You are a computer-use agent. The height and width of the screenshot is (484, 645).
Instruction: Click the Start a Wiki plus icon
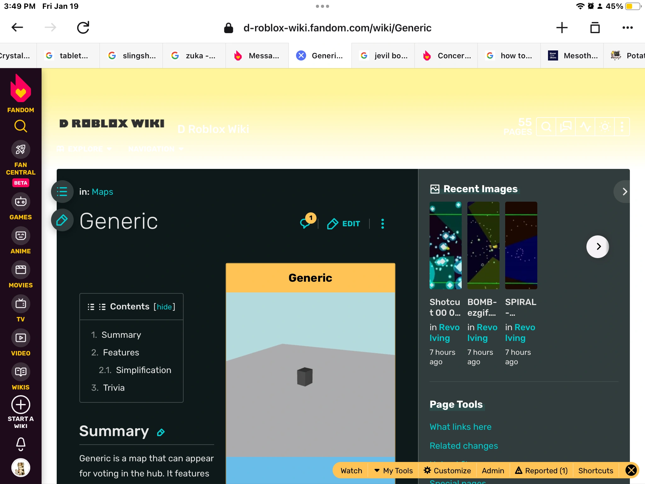[20, 405]
